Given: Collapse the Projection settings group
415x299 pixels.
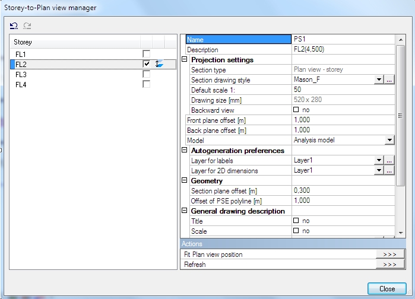Looking at the screenshot, I should [x=184, y=59].
